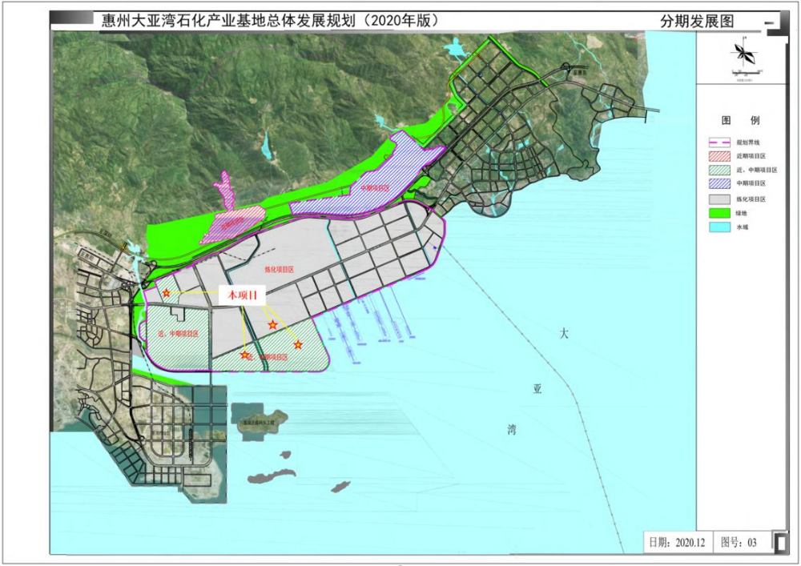
Task: Click the bottom-center star marker near 近、中期项目区
Action: pos(244,355)
